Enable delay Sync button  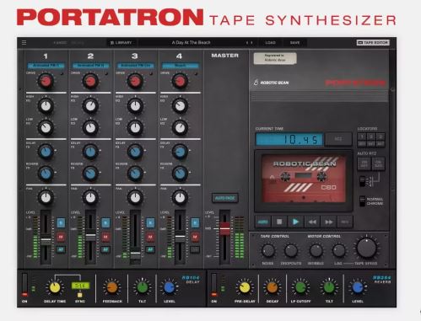pos(80,295)
